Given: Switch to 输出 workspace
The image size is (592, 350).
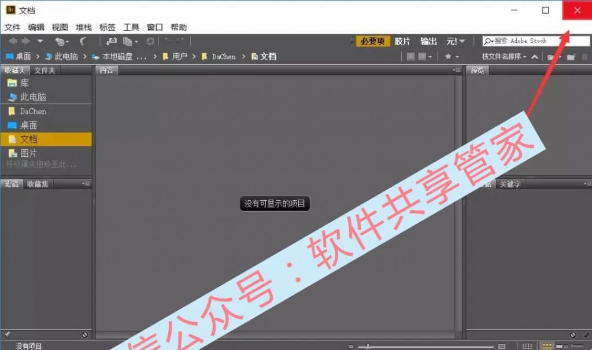Looking at the screenshot, I should coord(428,41).
